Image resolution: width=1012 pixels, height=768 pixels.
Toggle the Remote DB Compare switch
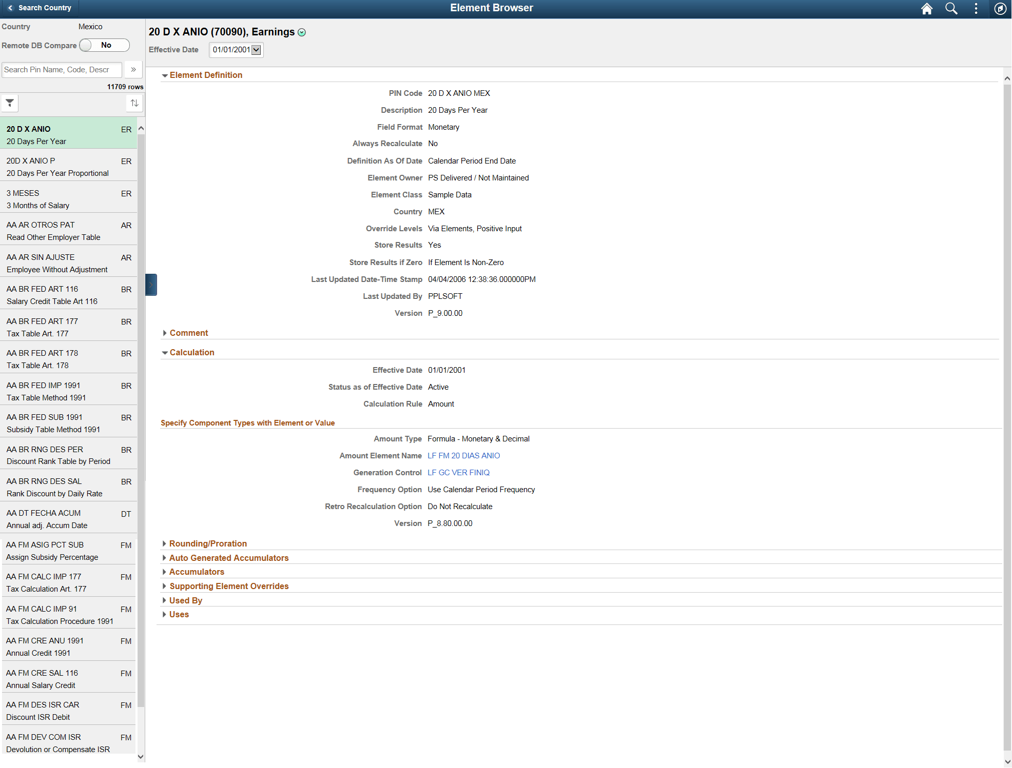[x=105, y=45]
